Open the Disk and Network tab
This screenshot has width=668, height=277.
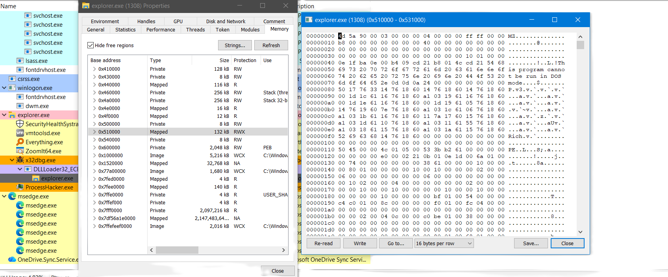226,22
